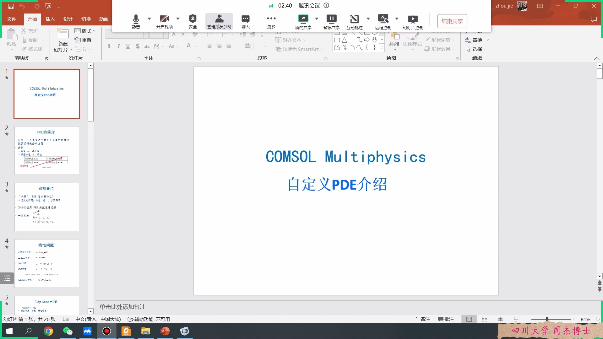Mute the microphone in Tencent Meeting
Image resolution: width=603 pixels, height=339 pixels.
[136, 21]
